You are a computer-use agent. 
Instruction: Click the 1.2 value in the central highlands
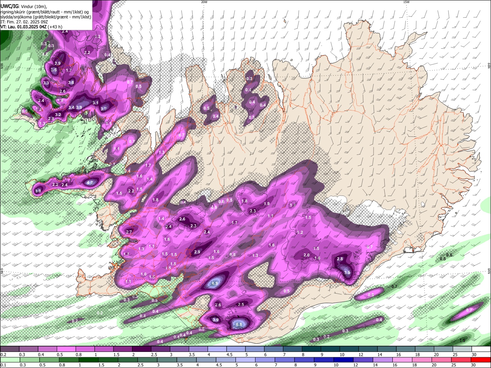(x=300, y=233)
